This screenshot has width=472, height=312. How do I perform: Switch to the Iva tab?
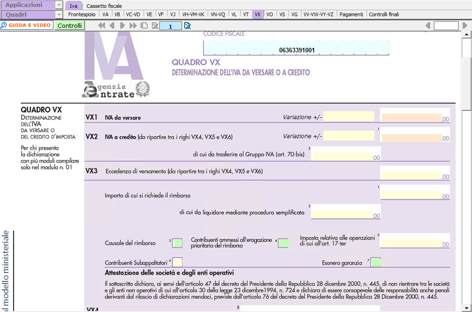73,6
